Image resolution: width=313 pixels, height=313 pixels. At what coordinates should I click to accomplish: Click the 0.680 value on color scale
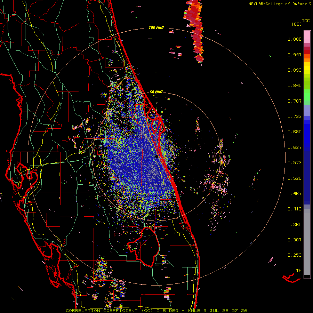tap(295, 132)
